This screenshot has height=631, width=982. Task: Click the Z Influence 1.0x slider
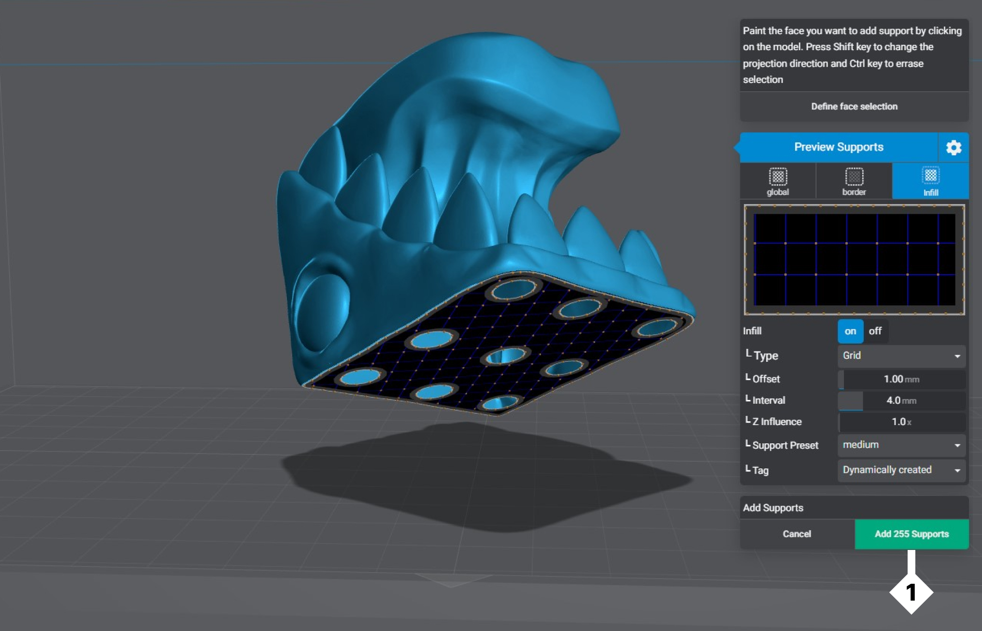pyautogui.click(x=901, y=422)
